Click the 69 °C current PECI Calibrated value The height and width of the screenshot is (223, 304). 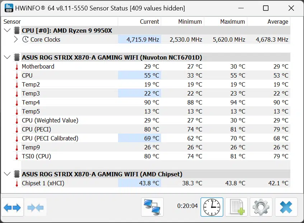tap(151, 139)
